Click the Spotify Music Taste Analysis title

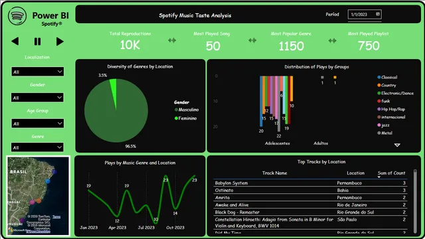coord(195,15)
